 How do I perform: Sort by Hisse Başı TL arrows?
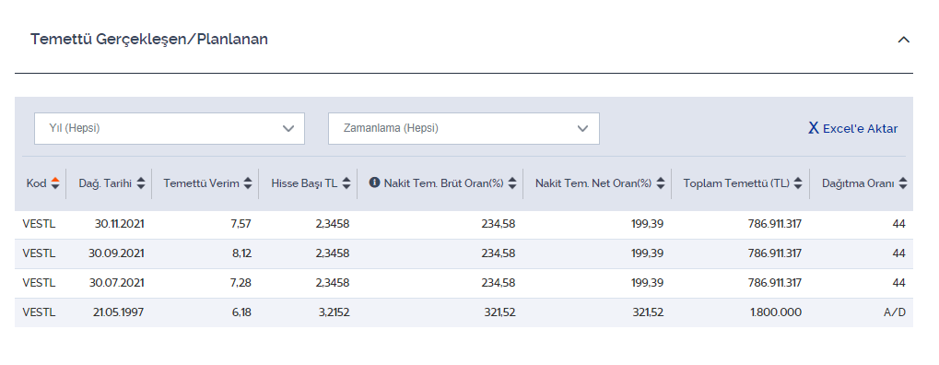pyautogui.click(x=346, y=183)
